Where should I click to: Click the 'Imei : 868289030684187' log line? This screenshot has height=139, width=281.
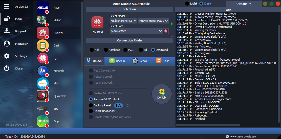201,89
